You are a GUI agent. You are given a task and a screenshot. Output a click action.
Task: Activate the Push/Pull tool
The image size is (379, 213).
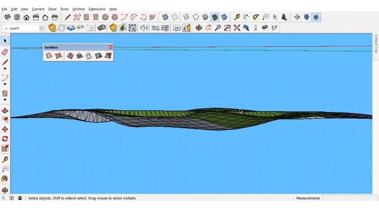point(5,111)
